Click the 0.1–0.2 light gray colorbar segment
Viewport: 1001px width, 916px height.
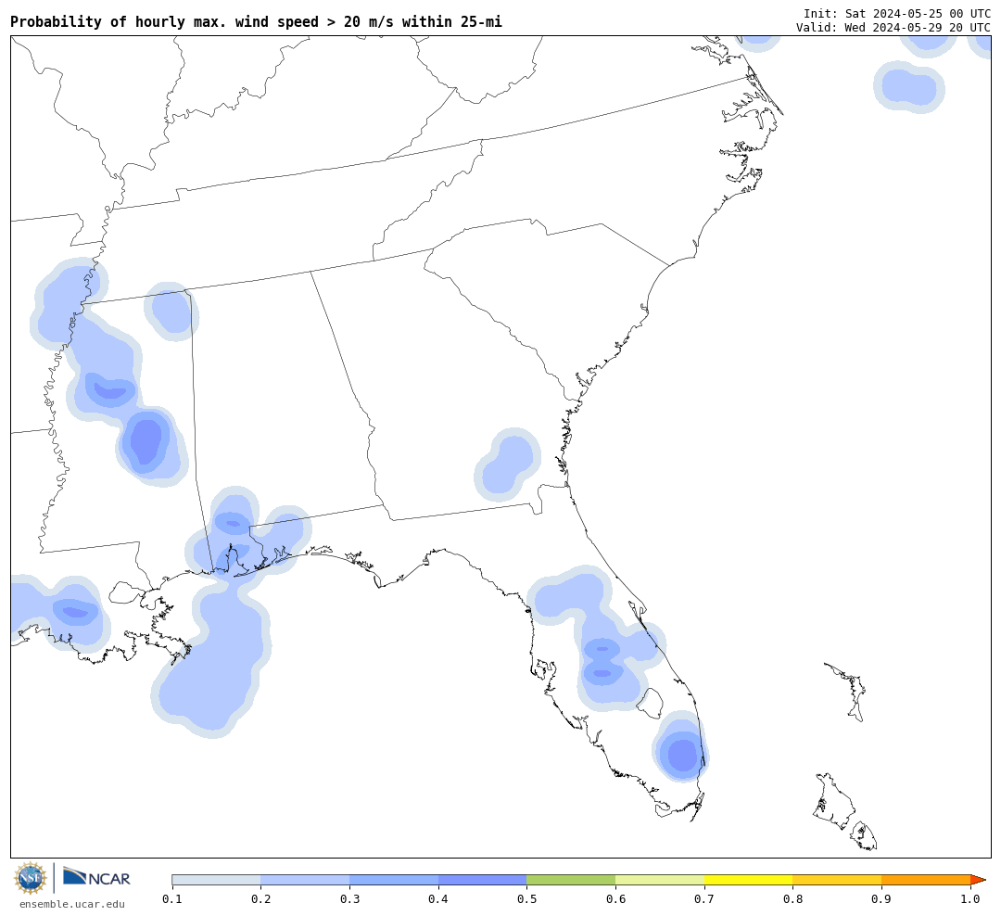[216, 880]
